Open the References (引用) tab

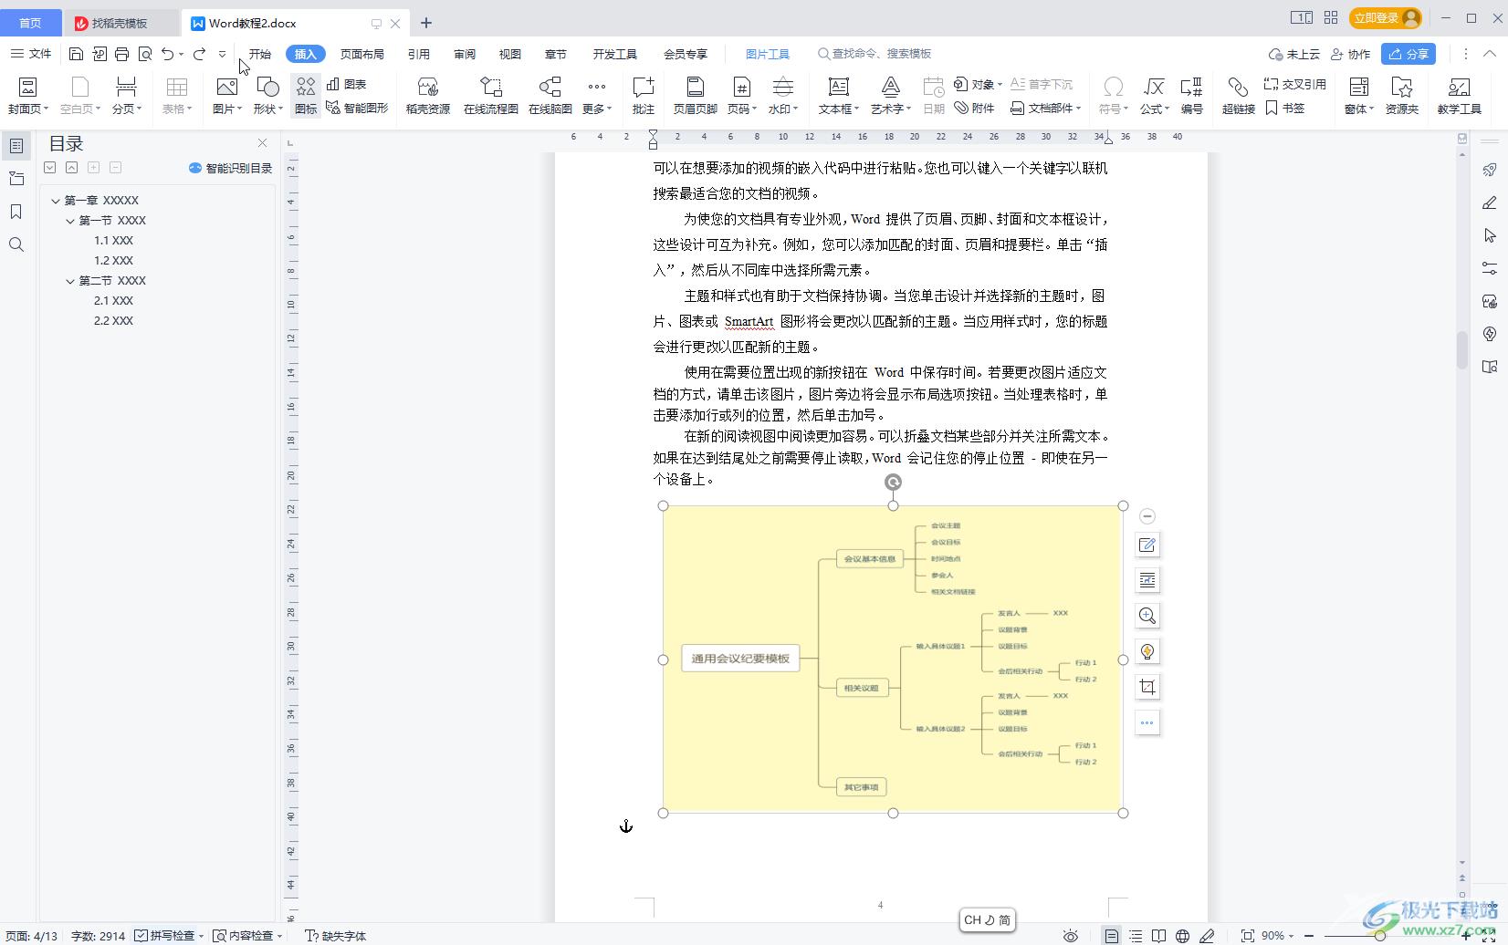pos(418,54)
